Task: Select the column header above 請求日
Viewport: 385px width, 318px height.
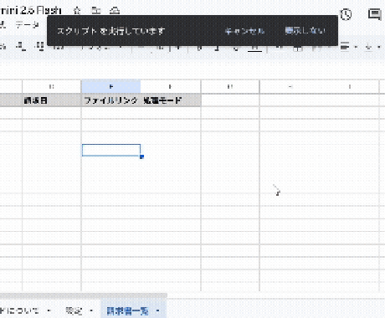Action: tap(51, 86)
